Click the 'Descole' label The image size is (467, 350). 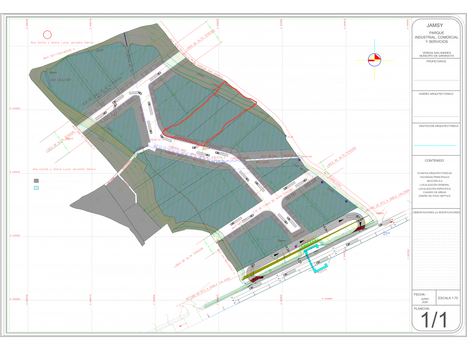[x=306, y=156]
